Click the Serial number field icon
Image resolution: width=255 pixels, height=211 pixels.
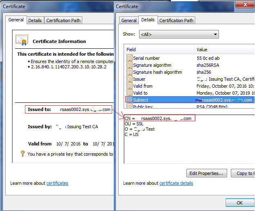(x=129, y=58)
